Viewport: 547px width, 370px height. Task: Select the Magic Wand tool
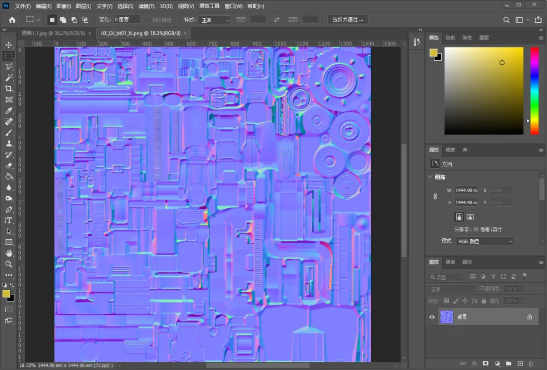click(x=9, y=78)
